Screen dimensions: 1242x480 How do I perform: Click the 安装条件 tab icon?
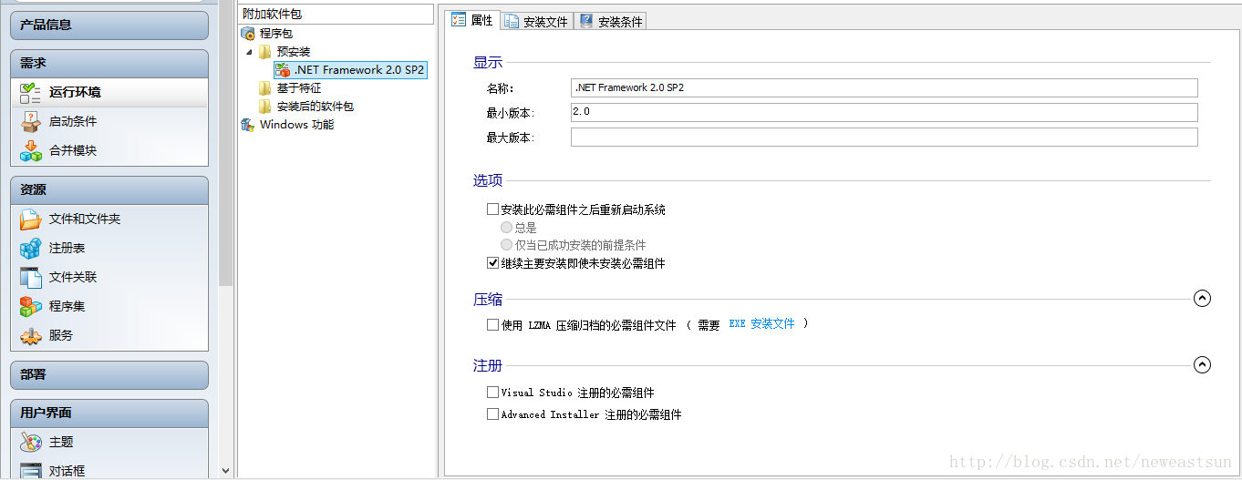click(586, 22)
